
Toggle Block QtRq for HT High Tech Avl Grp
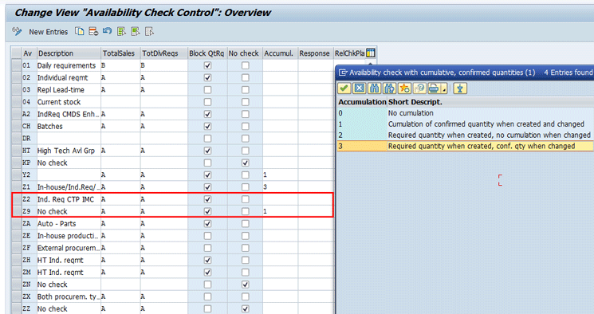click(x=207, y=151)
